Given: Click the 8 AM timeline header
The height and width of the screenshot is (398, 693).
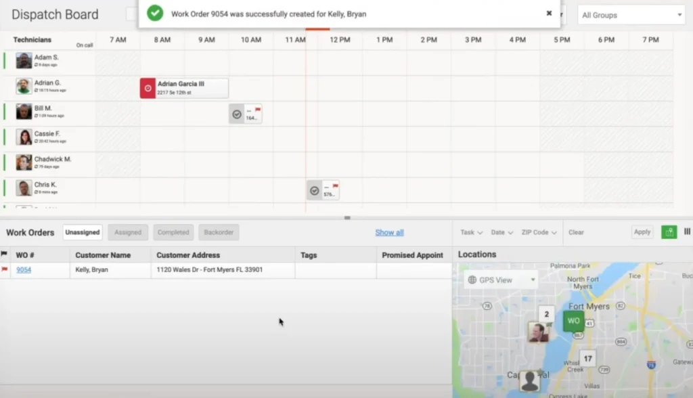Looking at the screenshot, I should tap(162, 40).
